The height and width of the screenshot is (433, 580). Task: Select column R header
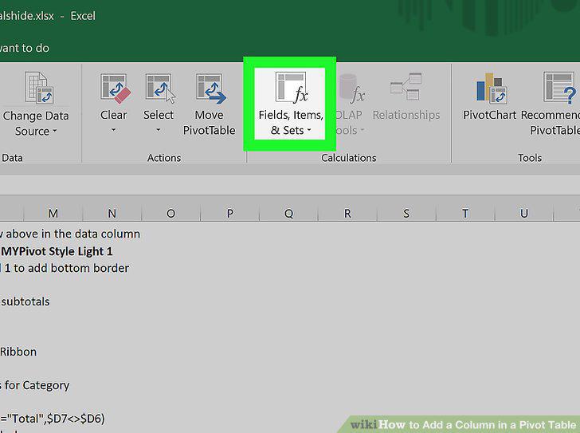[347, 213]
